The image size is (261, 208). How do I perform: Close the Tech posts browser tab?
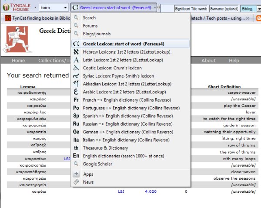[x=248, y=18]
